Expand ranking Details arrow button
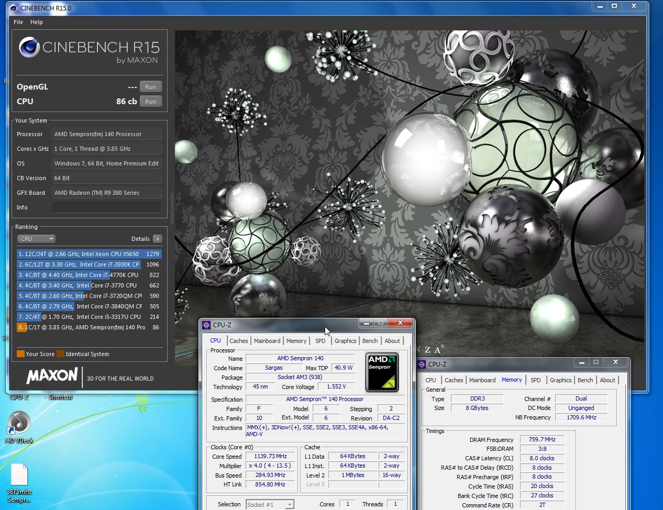 (158, 239)
